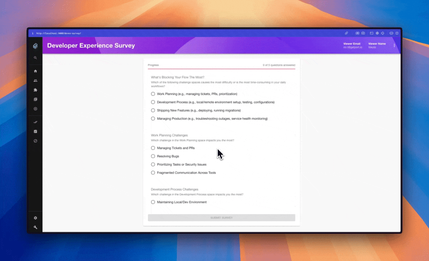Open the search icon in the left sidebar
This screenshot has height=261, width=429.
(x=35, y=58)
